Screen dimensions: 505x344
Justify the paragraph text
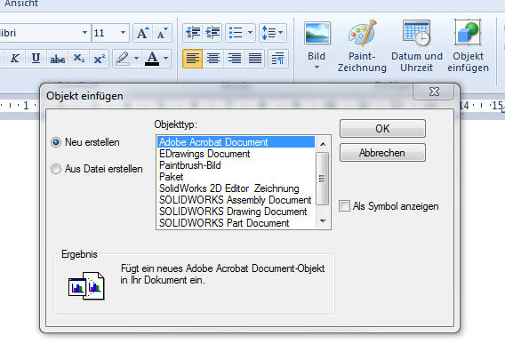tap(255, 59)
